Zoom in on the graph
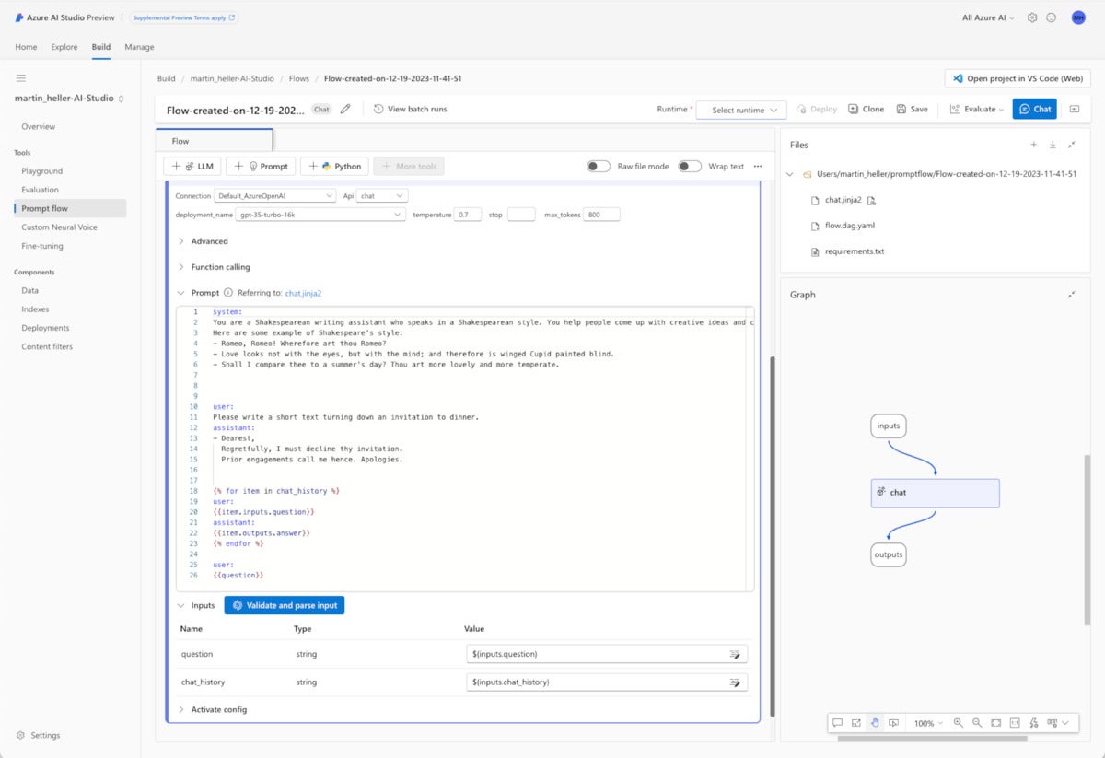The width and height of the screenshot is (1105, 758). (958, 723)
